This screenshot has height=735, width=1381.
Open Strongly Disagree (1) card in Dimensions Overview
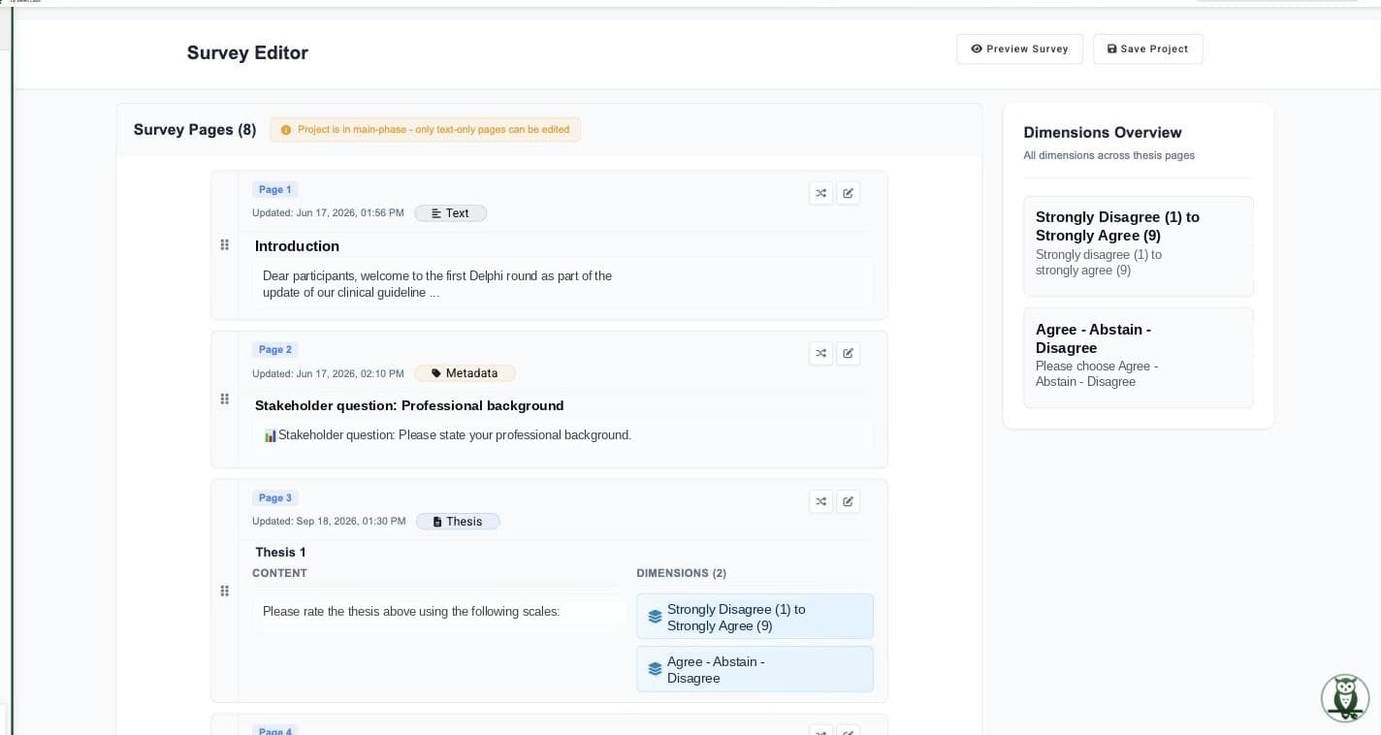click(1139, 246)
